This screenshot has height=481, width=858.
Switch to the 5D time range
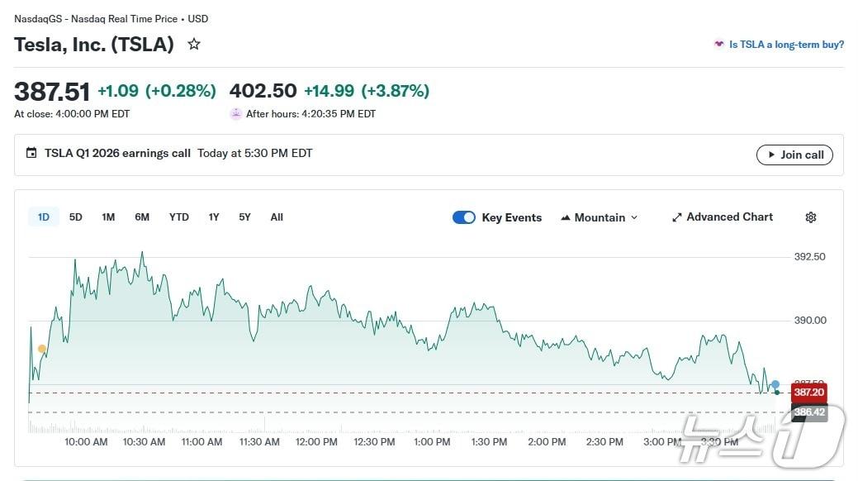pyautogui.click(x=76, y=217)
